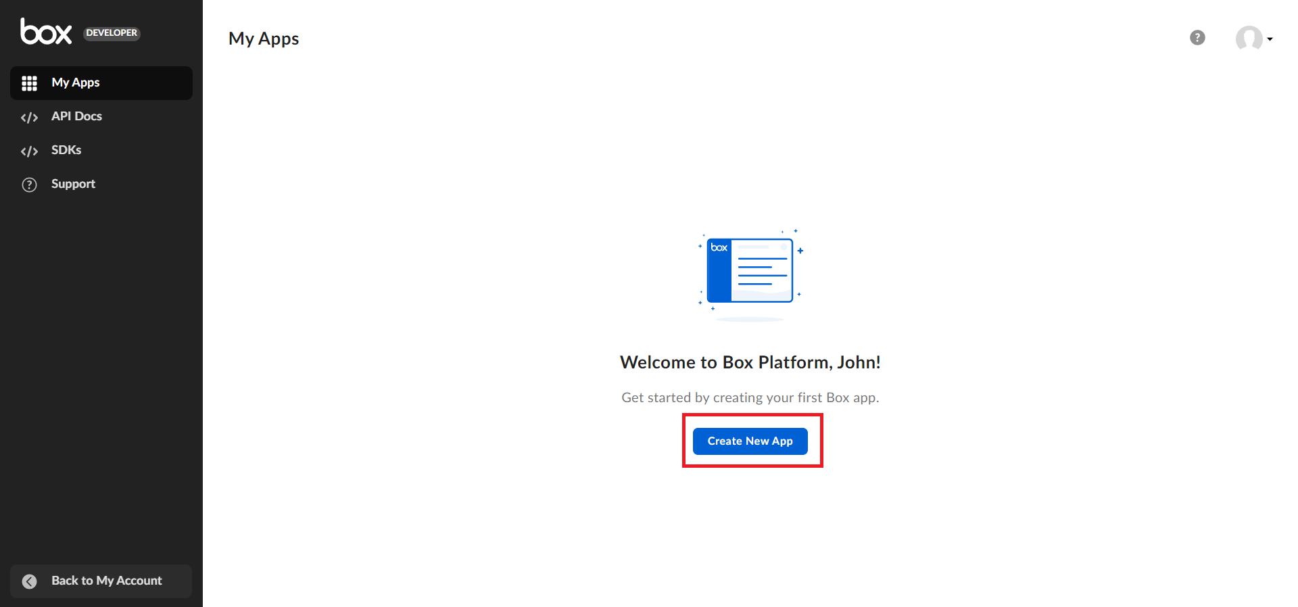Click the Back to My Account text
Screen dimensions: 1298x607
(x=107, y=581)
